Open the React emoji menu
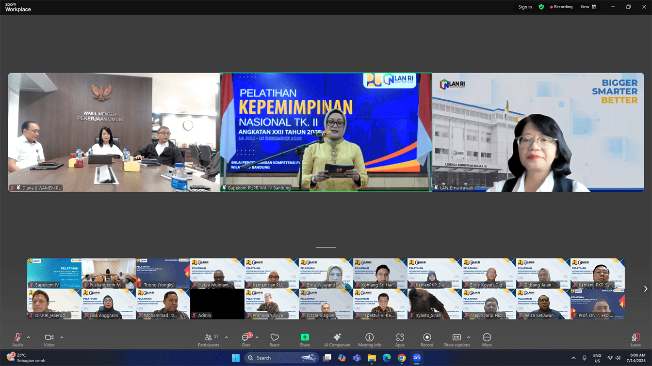Image resolution: width=652 pixels, height=366 pixels. [x=275, y=340]
